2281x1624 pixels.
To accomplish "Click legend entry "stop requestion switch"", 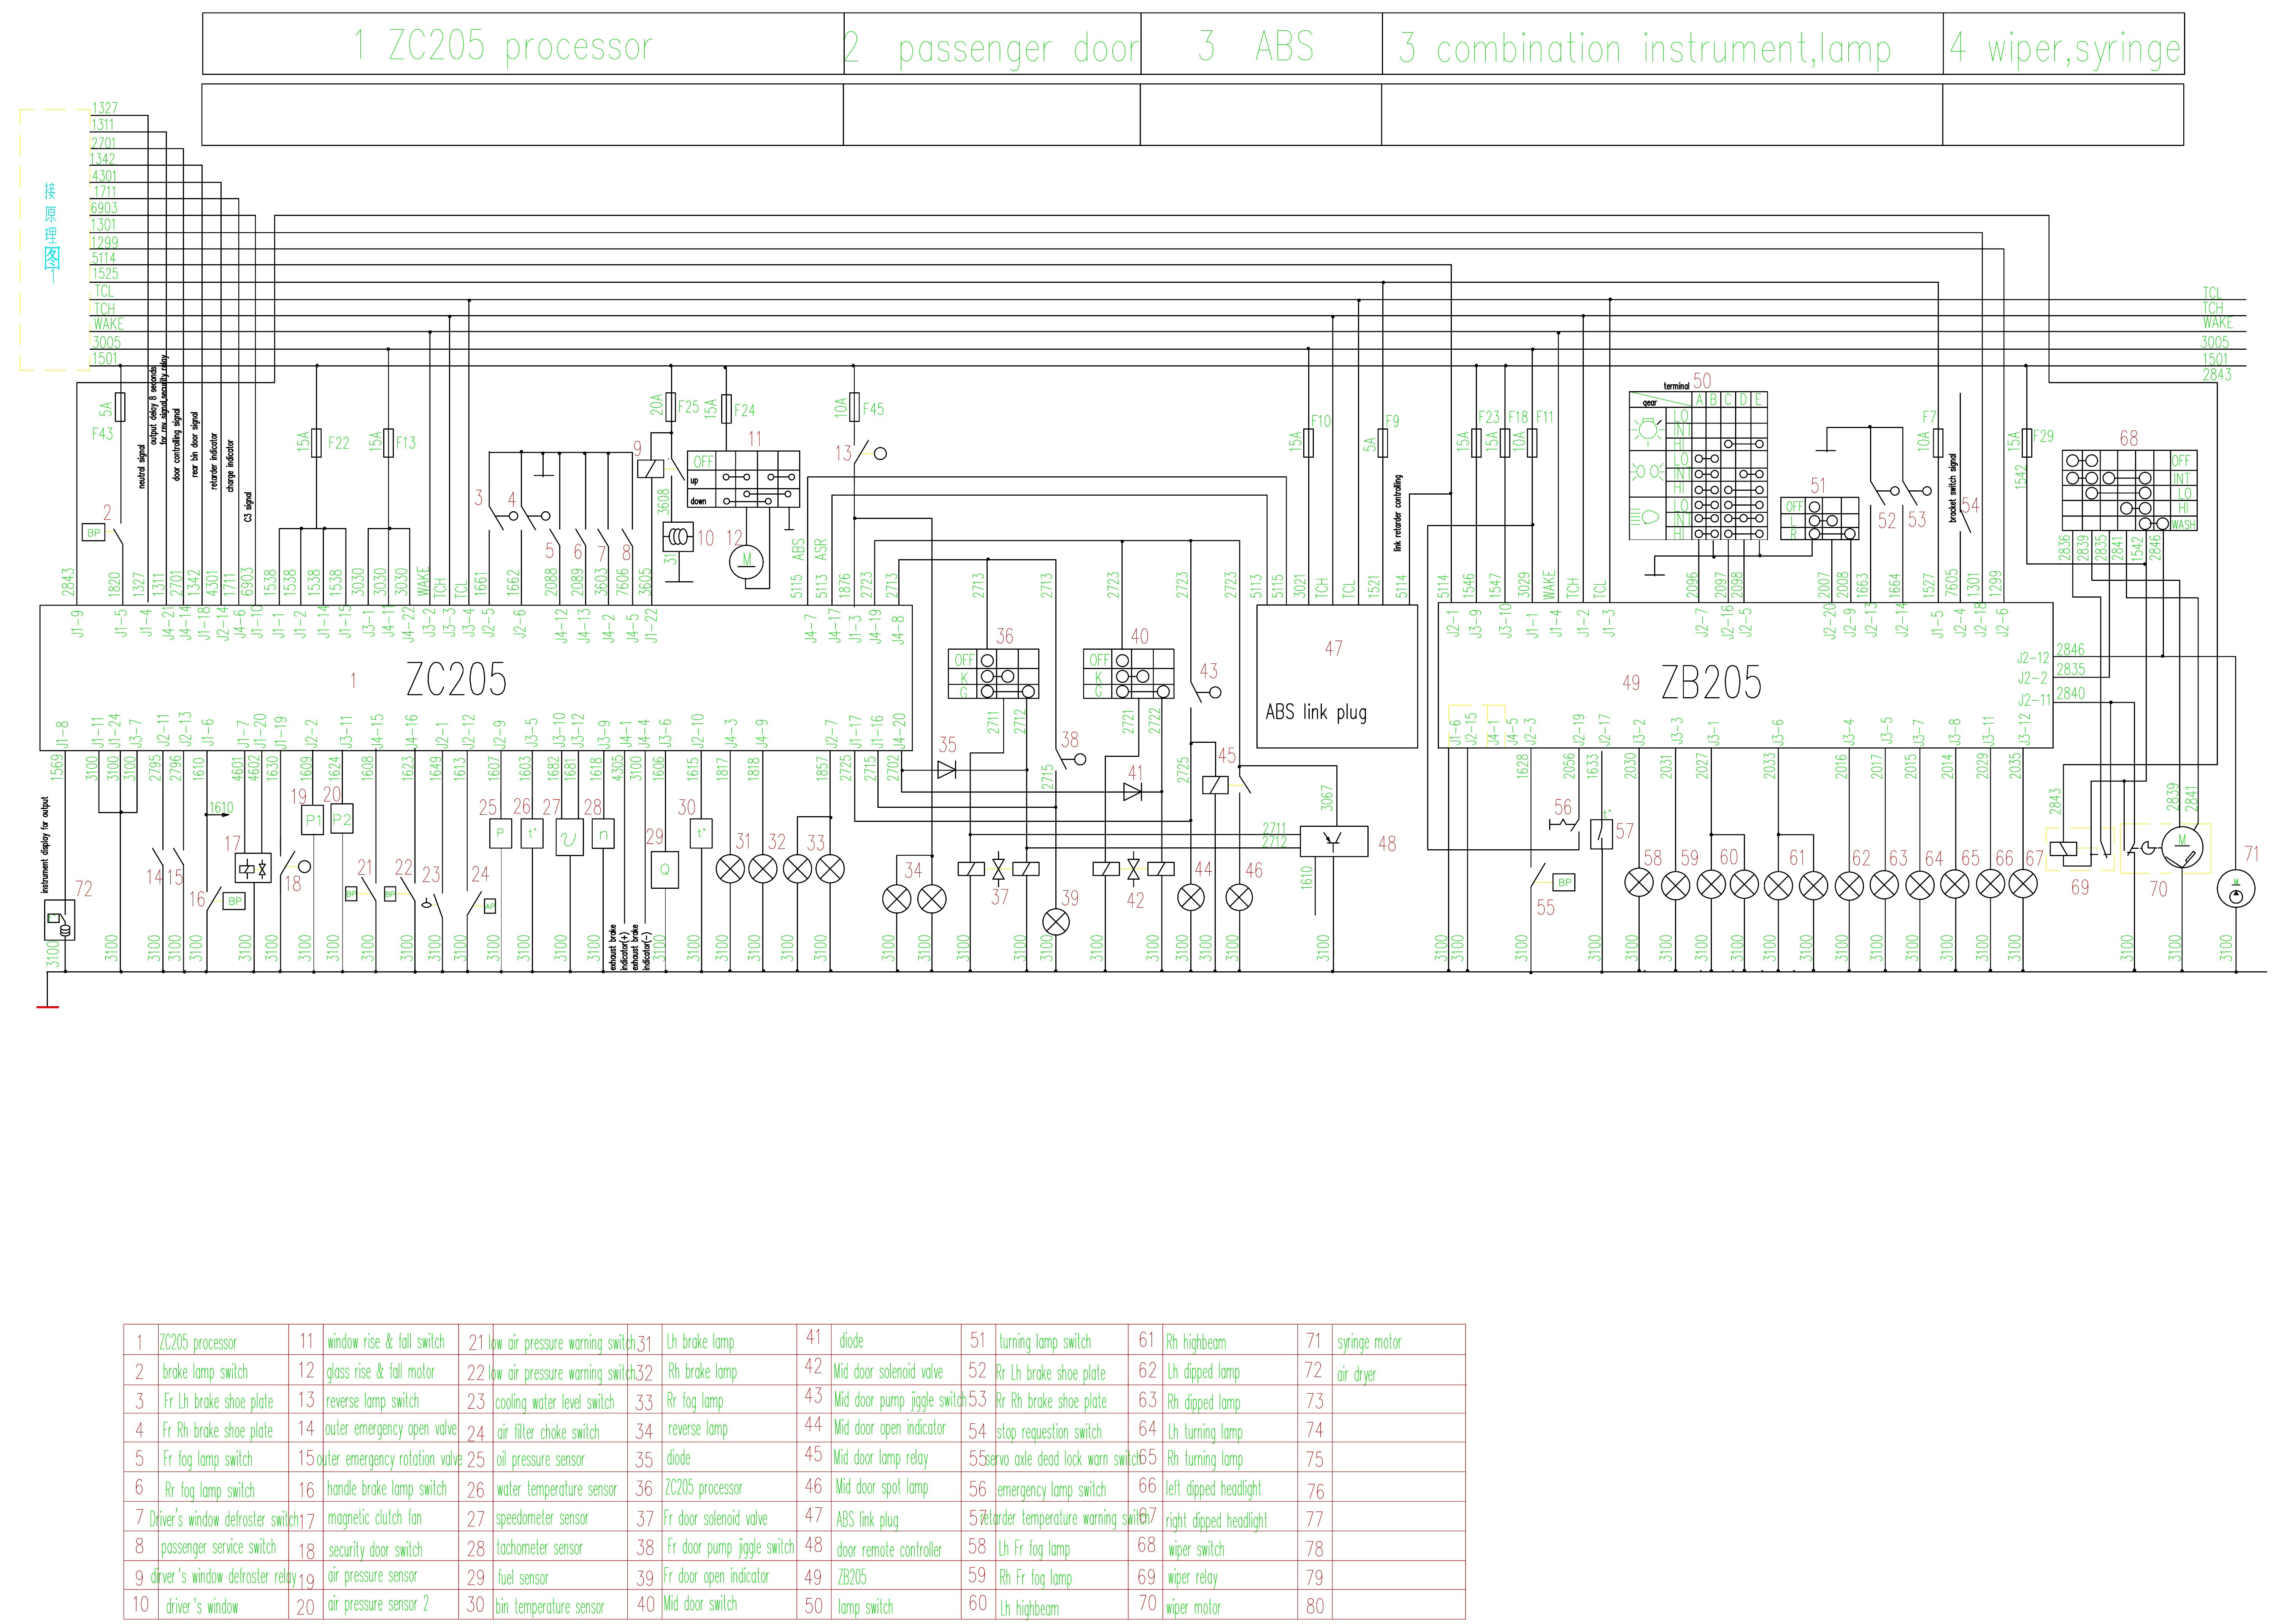I will (1049, 1432).
